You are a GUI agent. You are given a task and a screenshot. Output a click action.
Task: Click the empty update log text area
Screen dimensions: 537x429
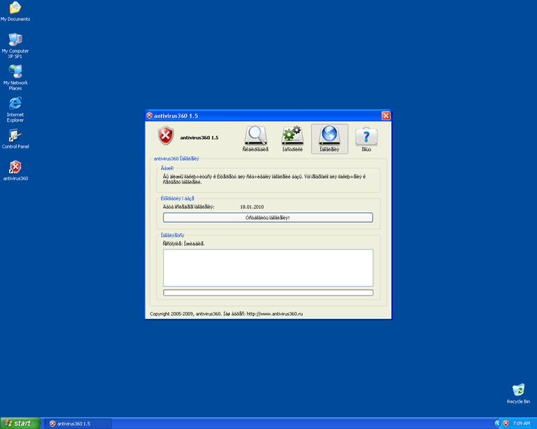pos(268,268)
